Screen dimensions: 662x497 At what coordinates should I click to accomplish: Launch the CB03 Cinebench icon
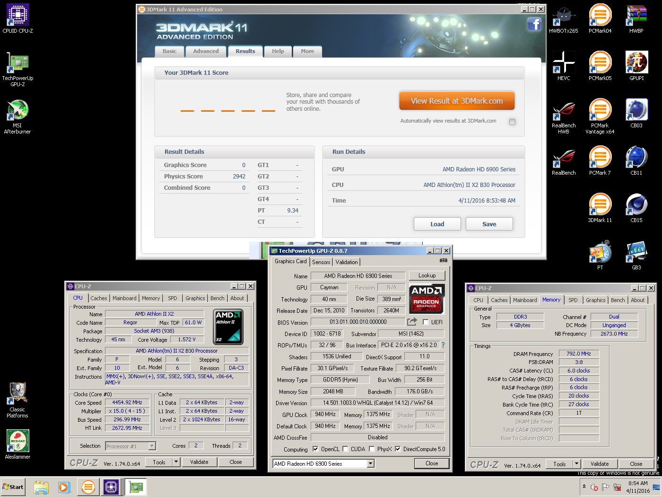tap(636, 114)
